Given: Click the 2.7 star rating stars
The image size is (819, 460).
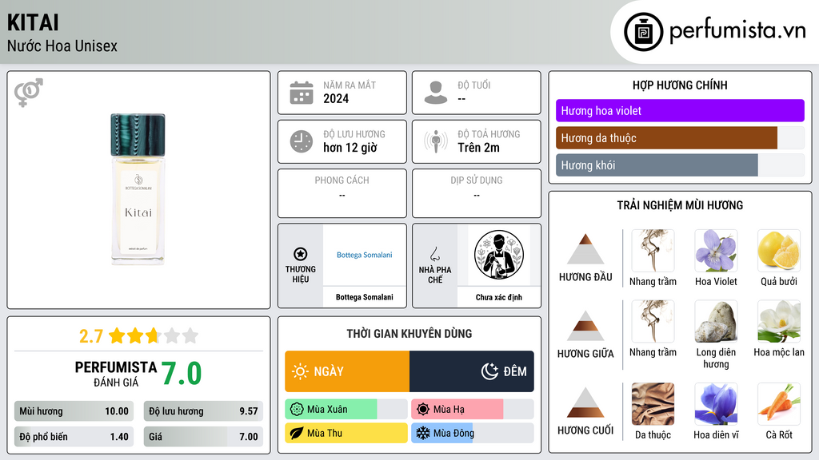Looking at the screenshot, I should [154, 336].
